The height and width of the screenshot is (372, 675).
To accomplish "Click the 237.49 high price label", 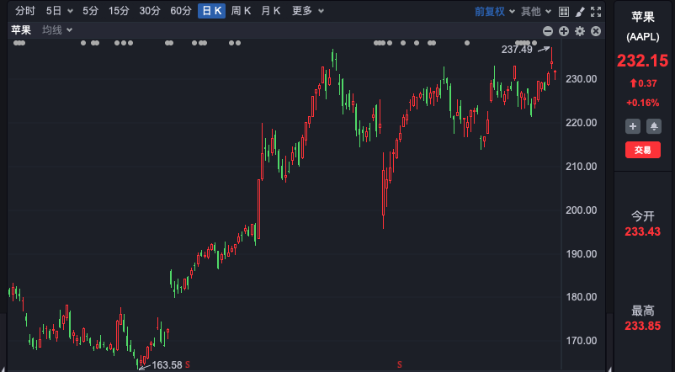I will click(517, 50).
